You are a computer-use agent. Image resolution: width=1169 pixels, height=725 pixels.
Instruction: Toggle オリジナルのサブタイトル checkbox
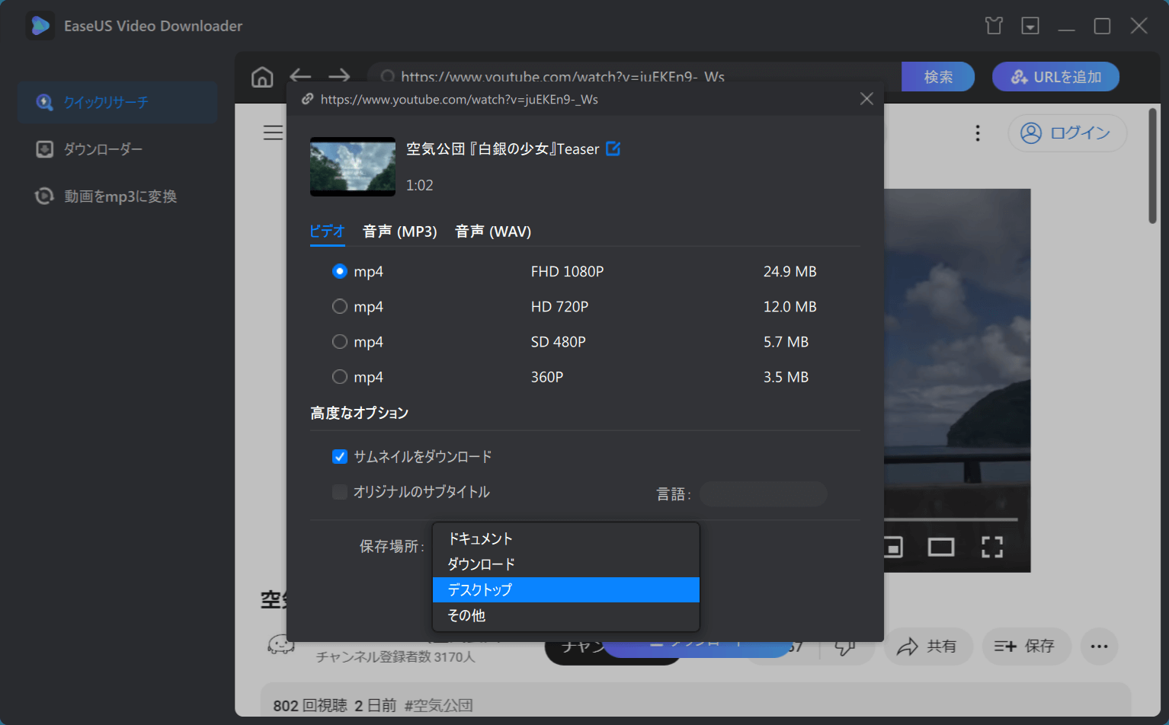pos(340,492)
